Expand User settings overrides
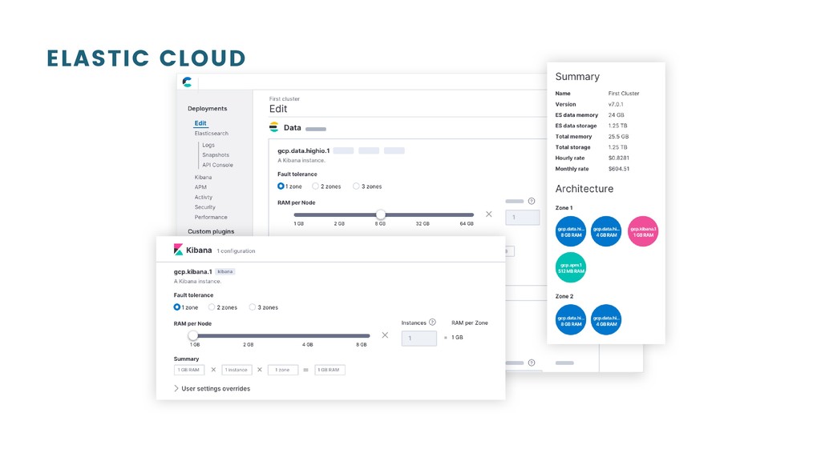The width and height of the screenshot is (821, 461). [x=212, y=388]
